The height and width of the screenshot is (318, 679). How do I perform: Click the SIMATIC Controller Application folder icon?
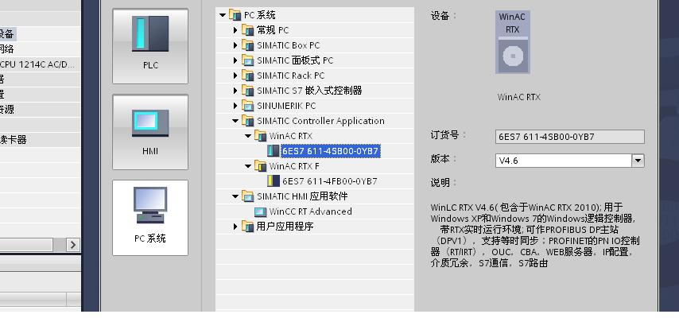coord(248,121)
